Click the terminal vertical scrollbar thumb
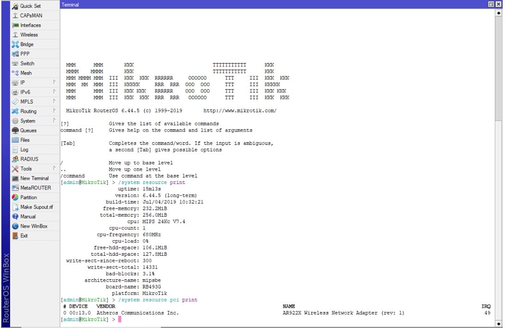This screenshot has width=505, height=328. (499, 69)
